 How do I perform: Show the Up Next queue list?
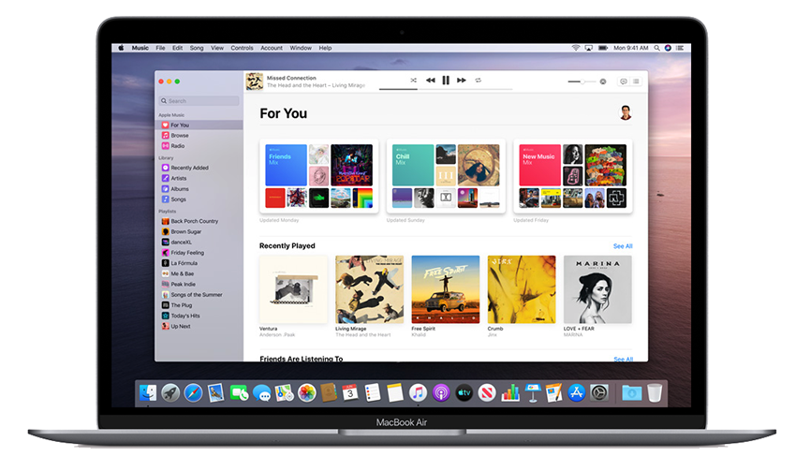point(636,81)
